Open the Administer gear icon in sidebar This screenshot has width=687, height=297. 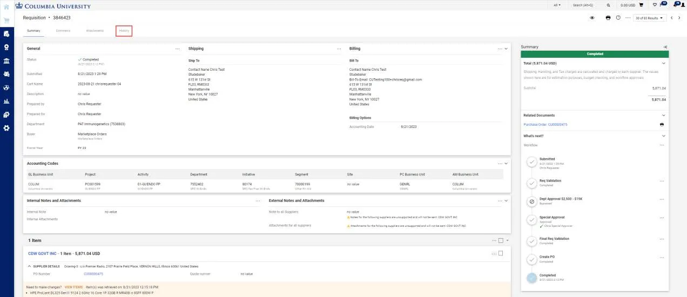point(6,128)
